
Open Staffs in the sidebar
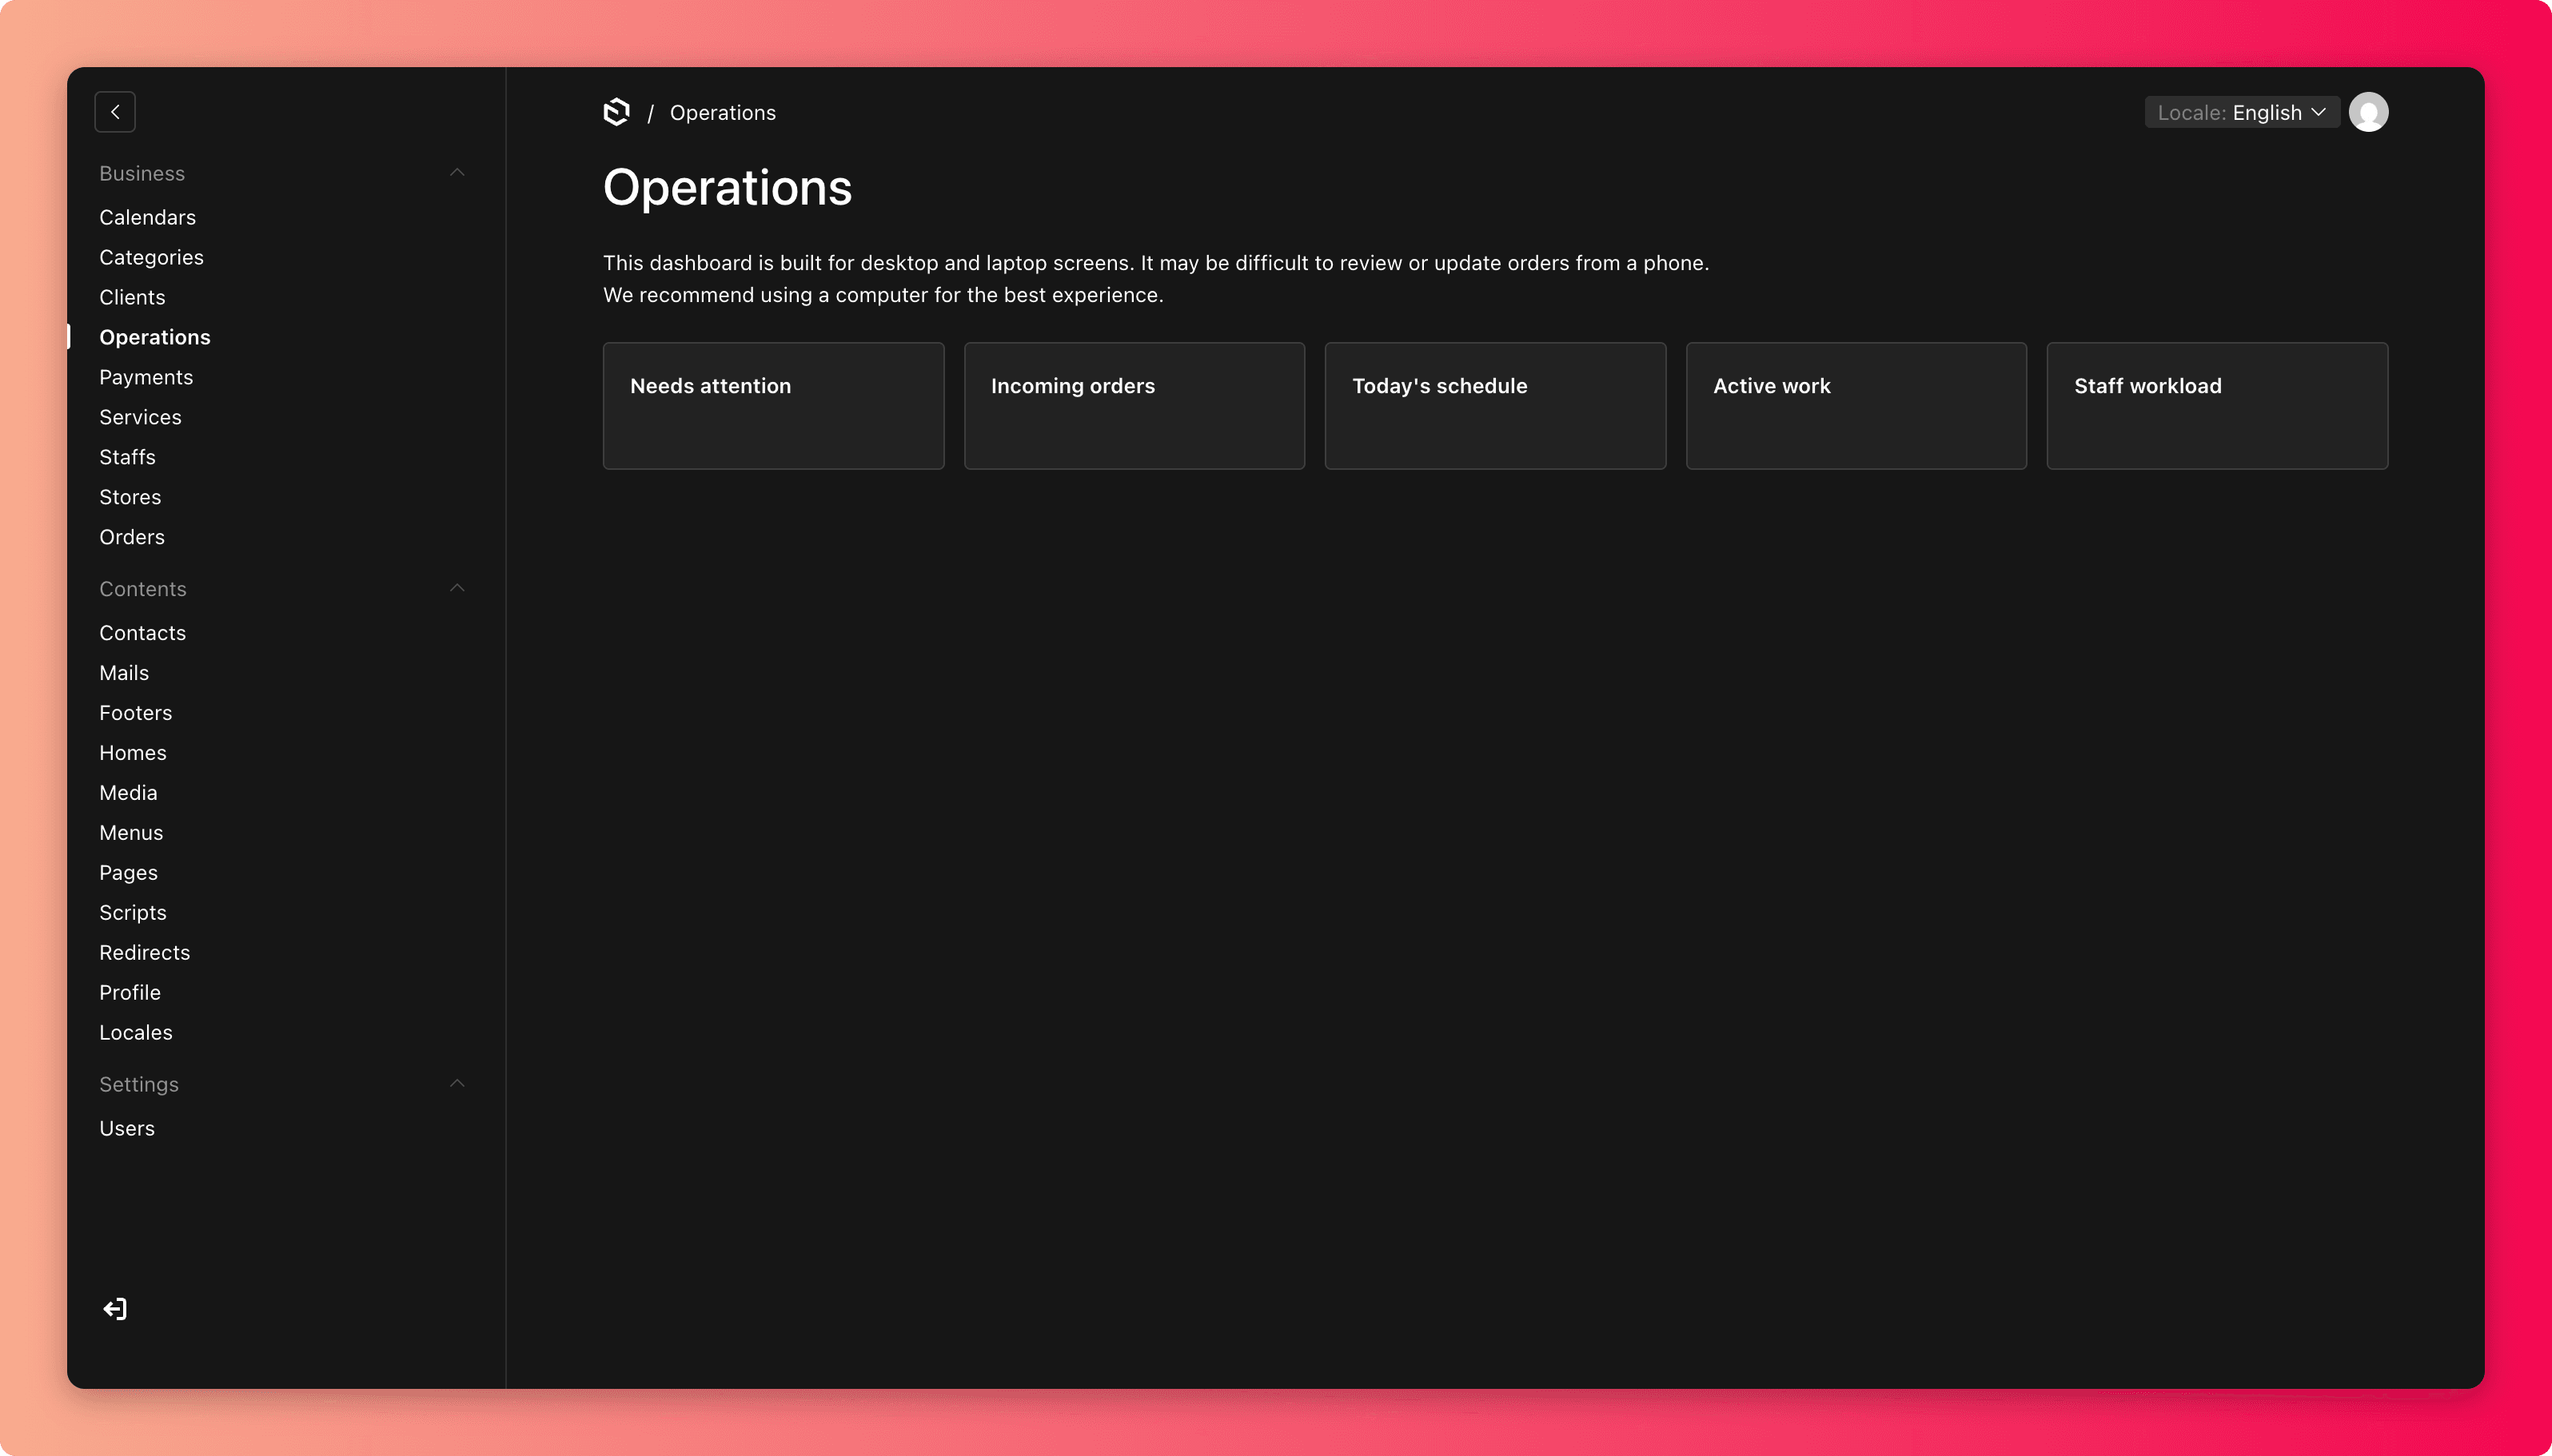click(127, 457)
